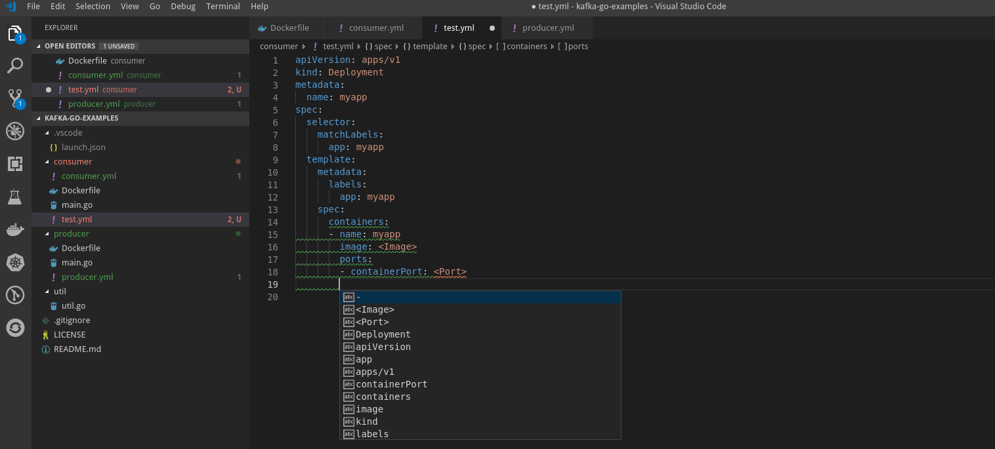
Task: Open the Explorer view in activity bar
Action: (15, 33)
